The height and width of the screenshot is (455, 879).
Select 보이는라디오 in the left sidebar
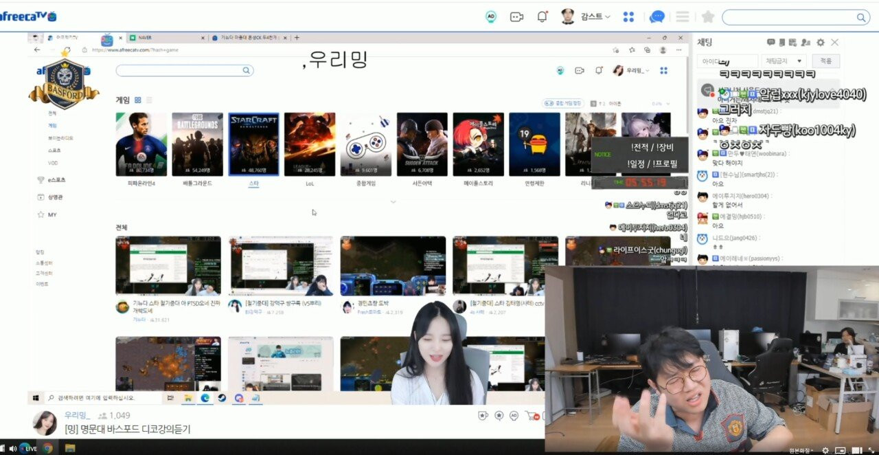(x=60, y=138)
